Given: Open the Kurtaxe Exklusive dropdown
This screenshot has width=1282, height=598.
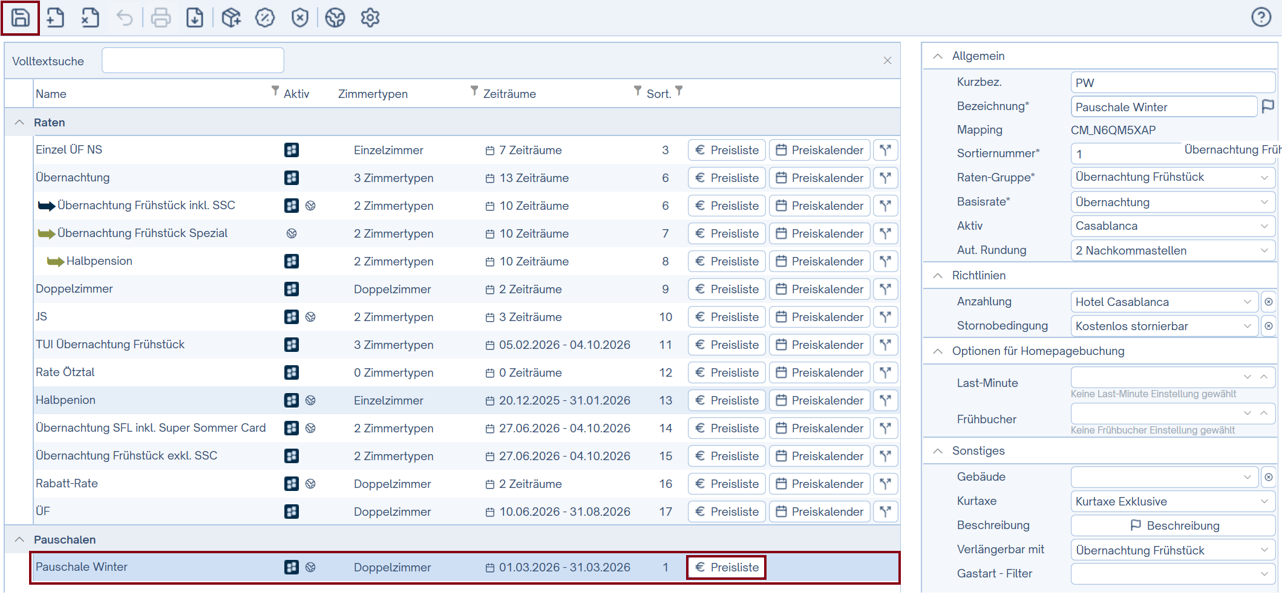Looking at the screenshot, I should 1172,501.
